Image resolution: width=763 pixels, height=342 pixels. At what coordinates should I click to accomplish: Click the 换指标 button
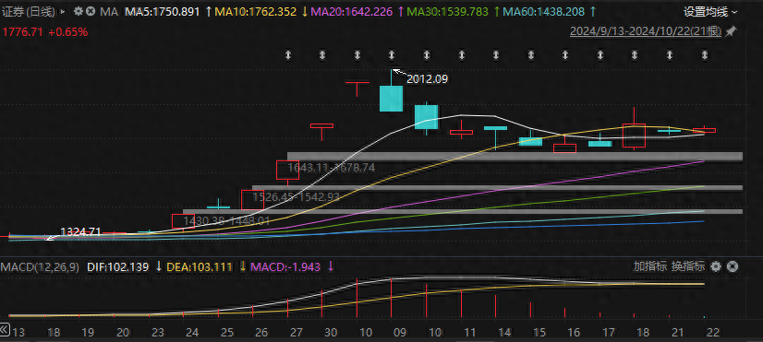click(x=688, y=266)
